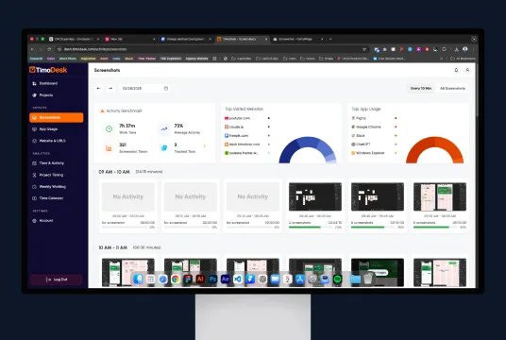Click Google Chrome in Top App Usage
This screenshot has height=340, width=506.
366,127
